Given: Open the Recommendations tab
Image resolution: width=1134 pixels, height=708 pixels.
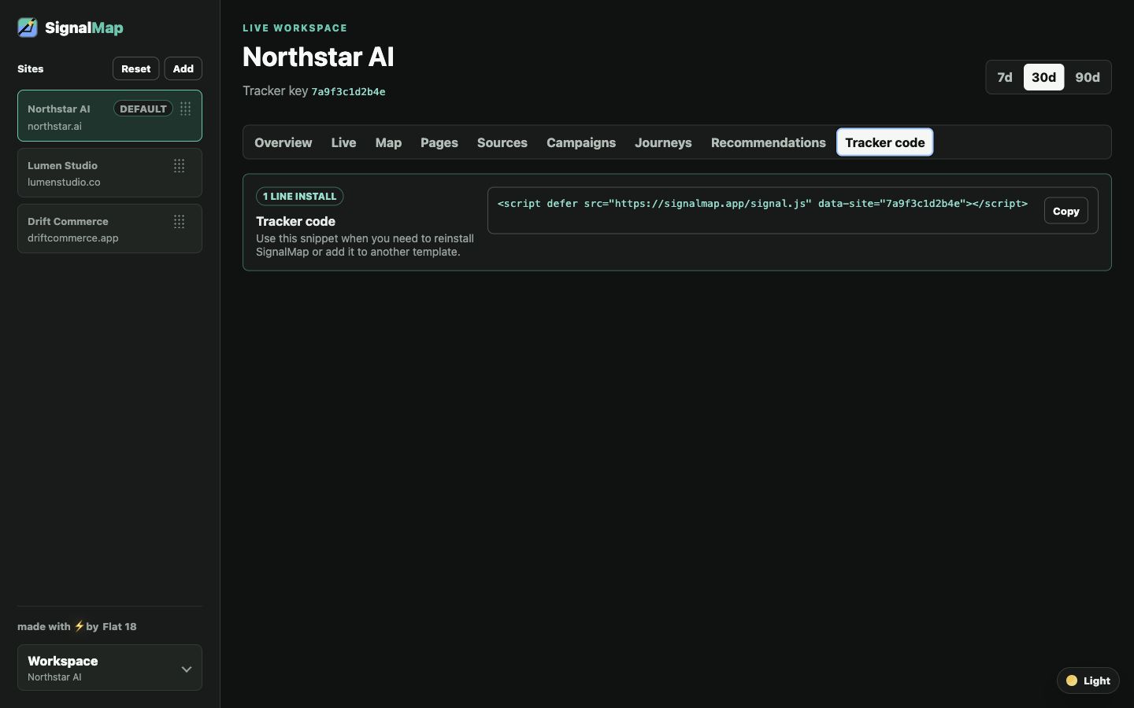Looking at the screenshot, I should [768, 142].
